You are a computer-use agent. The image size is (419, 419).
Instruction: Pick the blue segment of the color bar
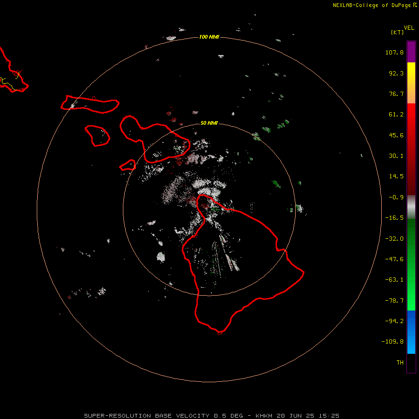(411, 332)
